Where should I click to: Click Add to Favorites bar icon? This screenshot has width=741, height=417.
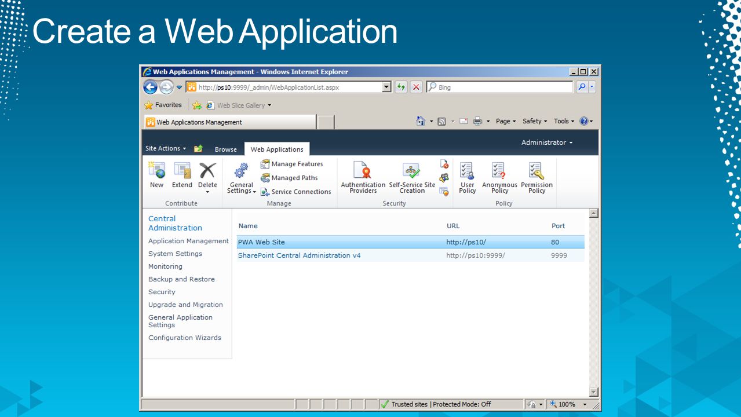(x=197, y=105)
